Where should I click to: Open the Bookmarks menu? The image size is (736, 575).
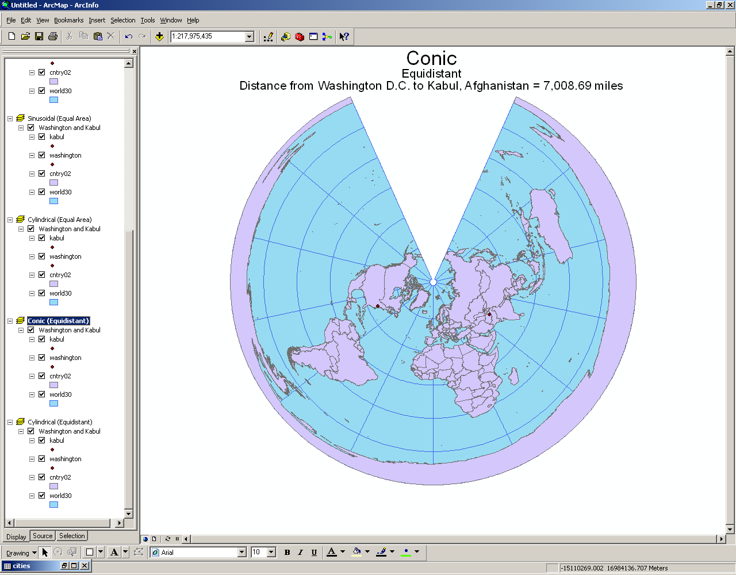point(68,20)
